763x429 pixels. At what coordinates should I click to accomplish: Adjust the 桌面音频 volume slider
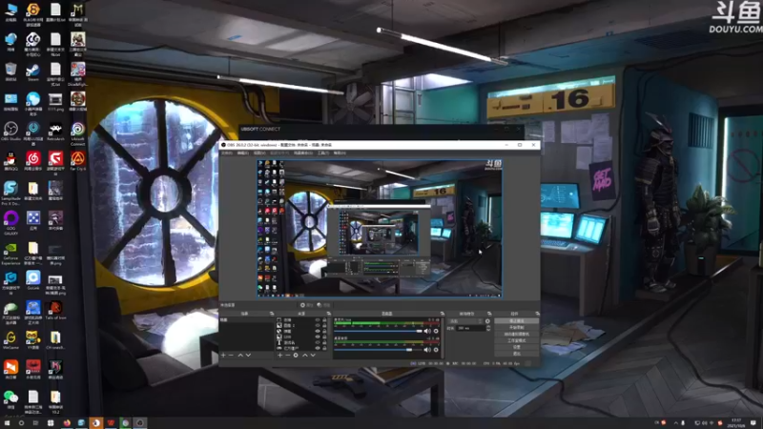(378, 350)
